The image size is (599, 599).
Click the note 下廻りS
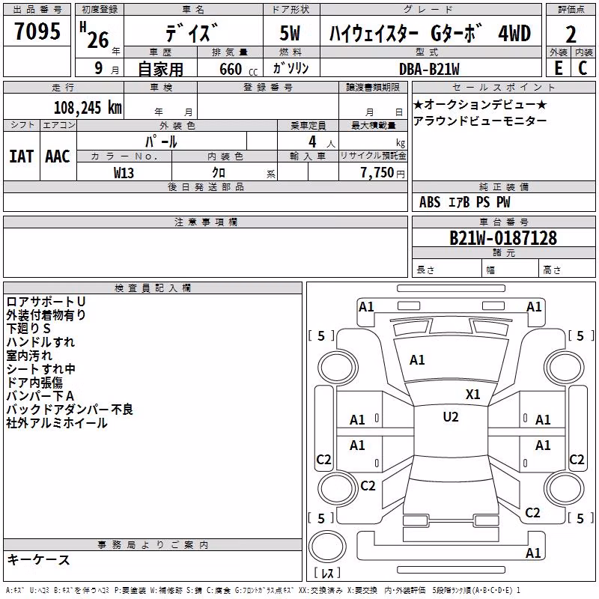pos(28,329)
